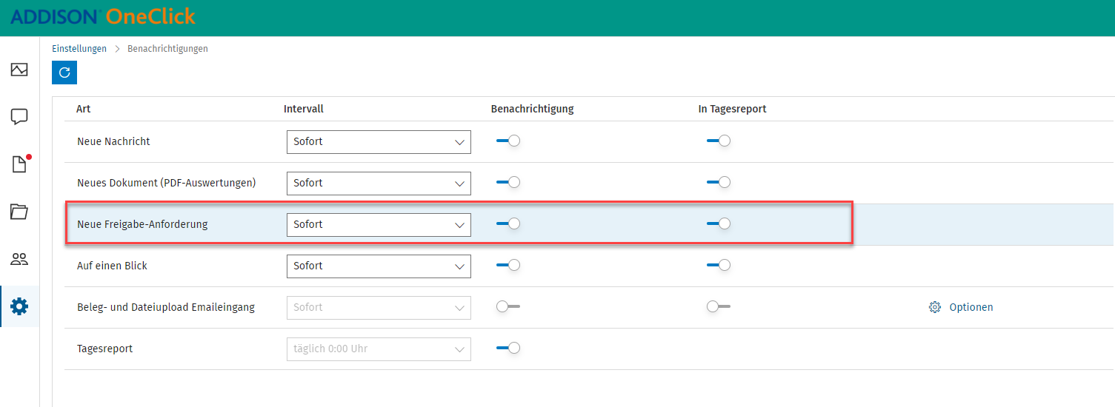Click the Benachrichtigungen breadcrumb
Viewport: 1115px width, 407px height.
pos(167,49)
